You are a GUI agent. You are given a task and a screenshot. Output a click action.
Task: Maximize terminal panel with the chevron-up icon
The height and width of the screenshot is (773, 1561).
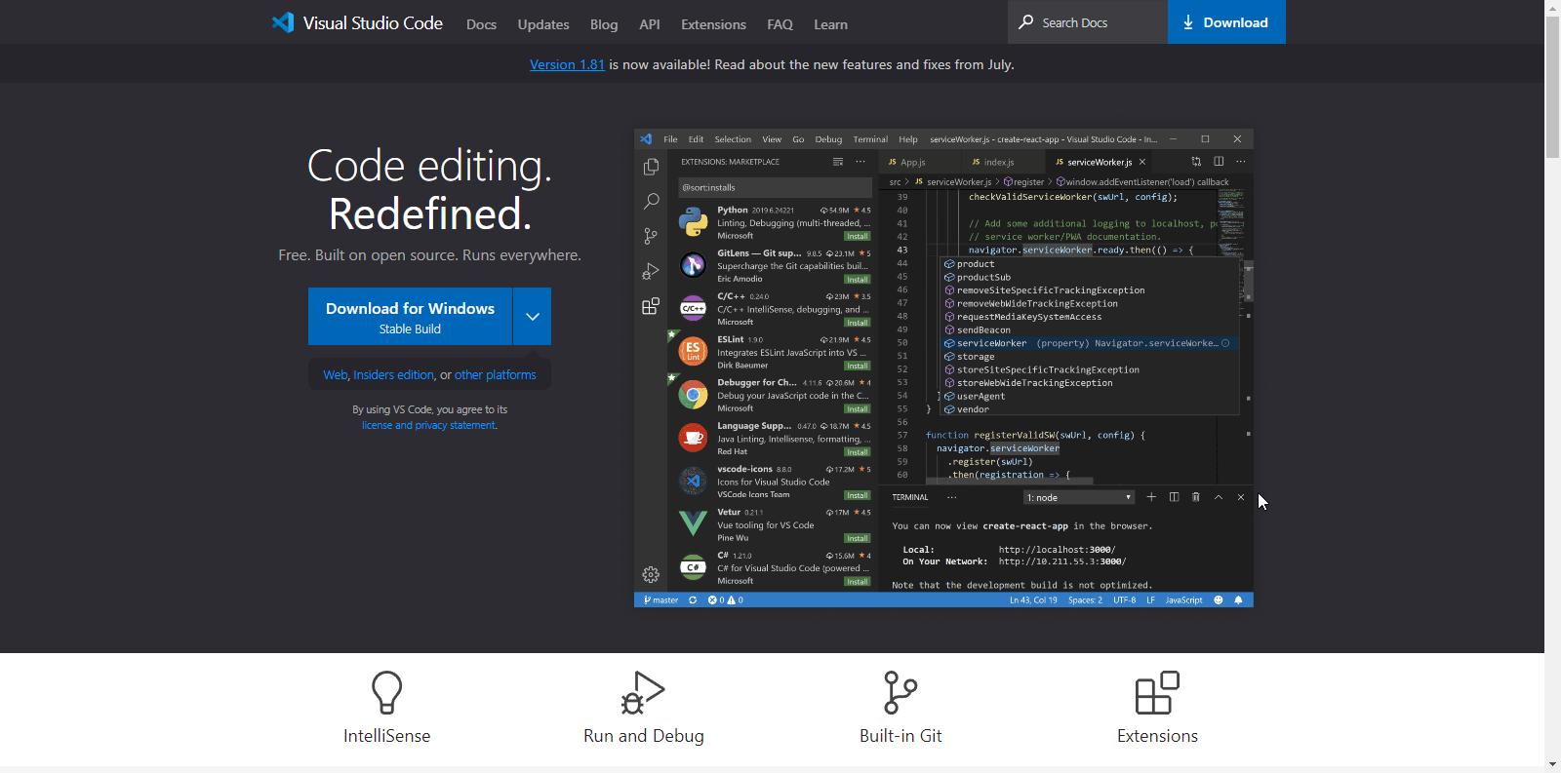pos(1219,497)
